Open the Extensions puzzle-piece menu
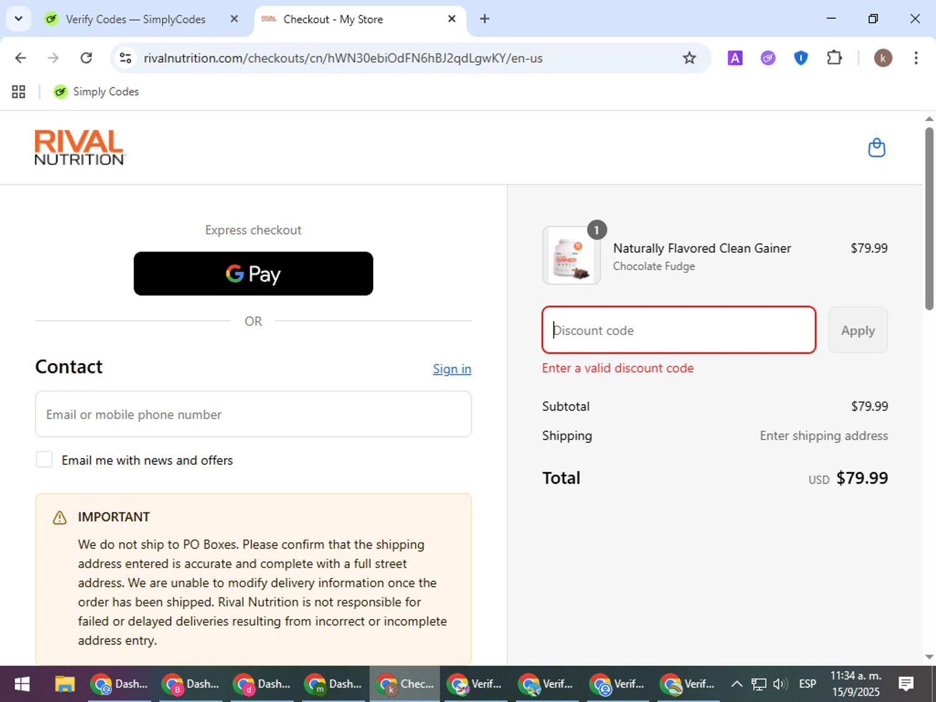Viewport: 936px width, 702px height. pos(834,58)
